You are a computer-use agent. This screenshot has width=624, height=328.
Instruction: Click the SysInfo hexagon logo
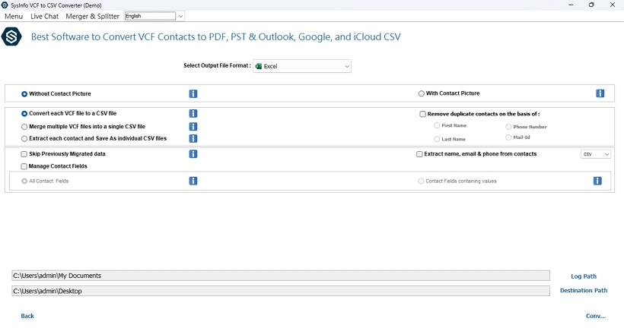coord(11,37)
